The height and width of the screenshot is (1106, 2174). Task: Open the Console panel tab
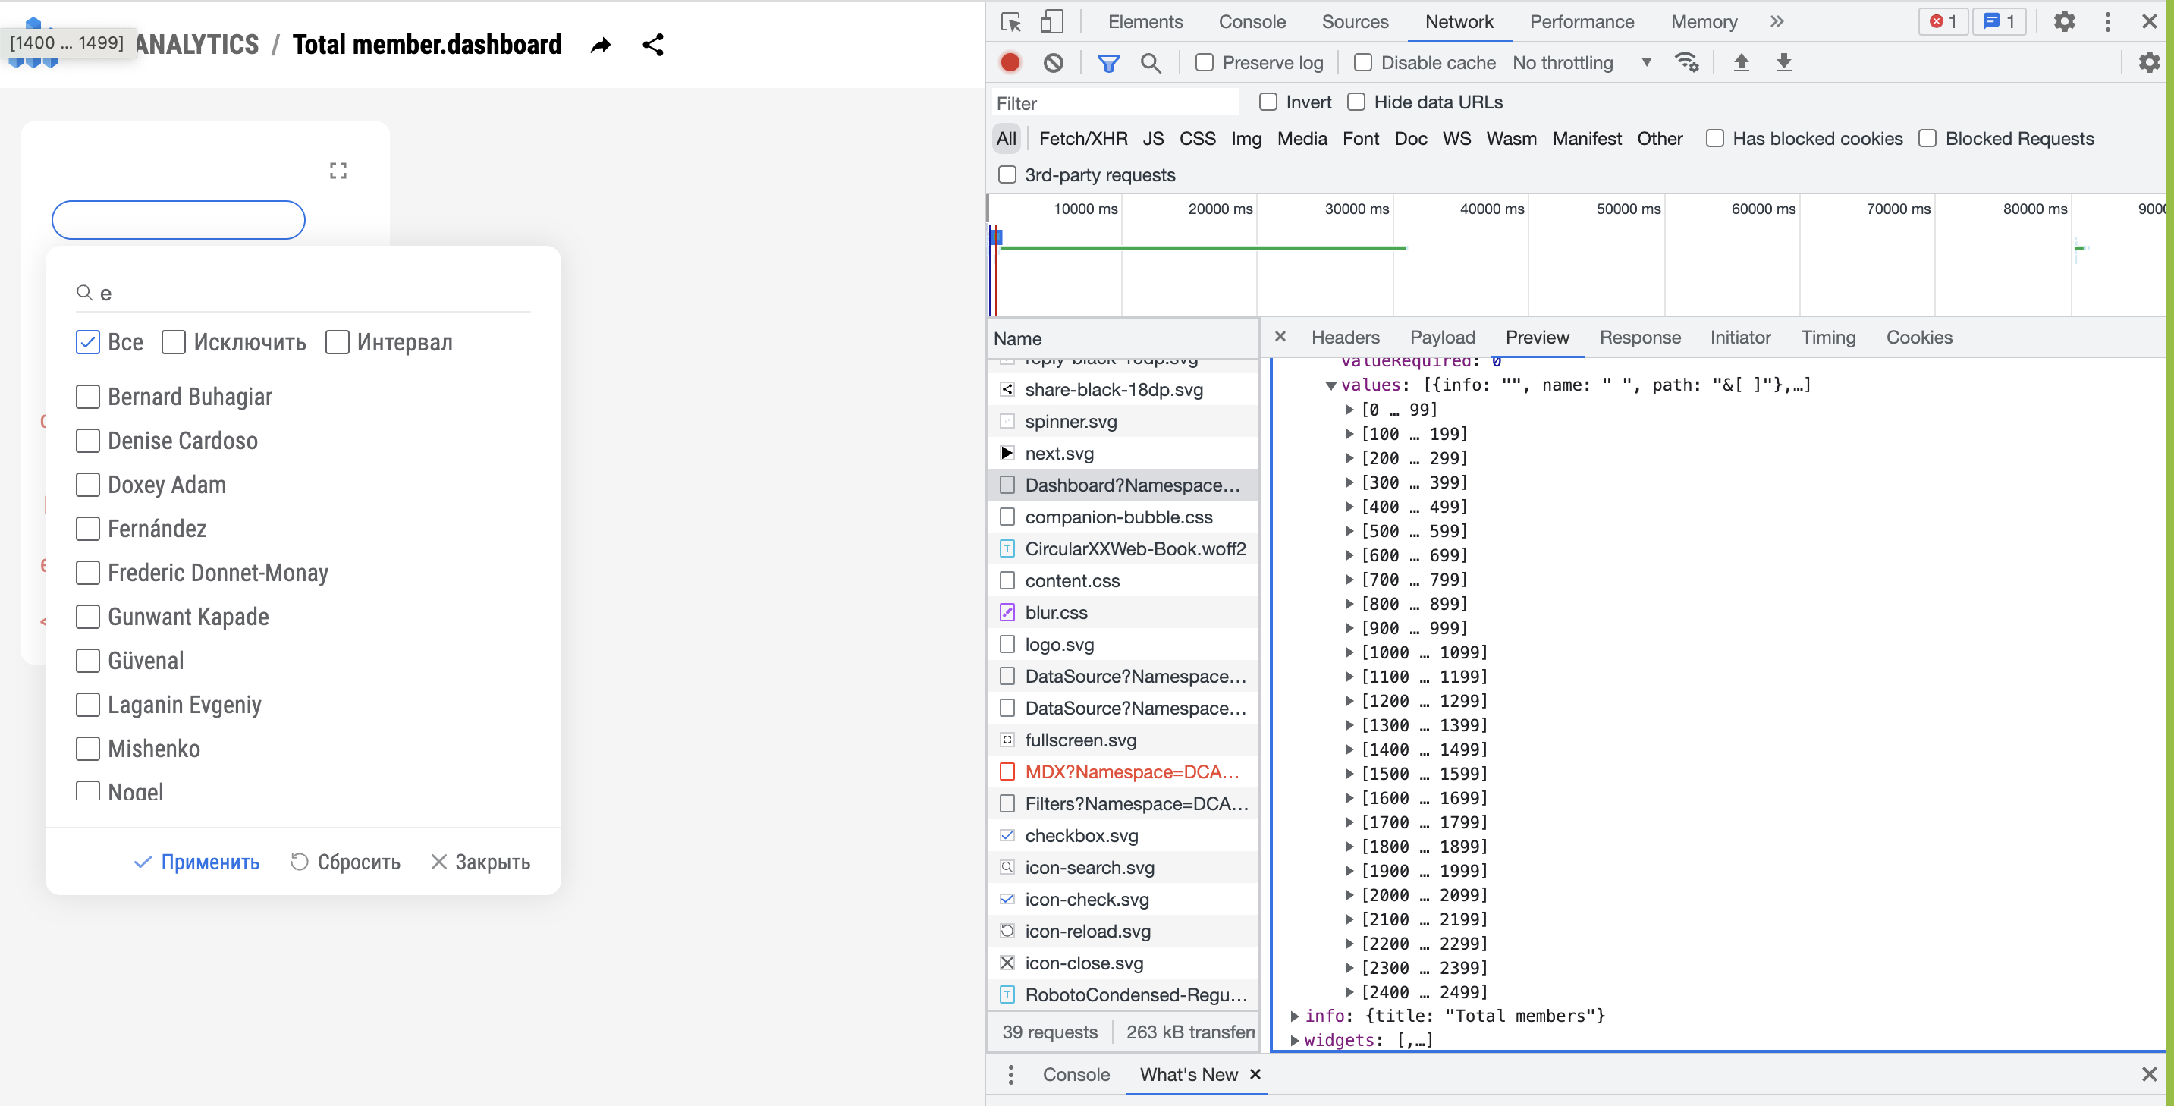pyautogui.click(x=1252, y=22)
